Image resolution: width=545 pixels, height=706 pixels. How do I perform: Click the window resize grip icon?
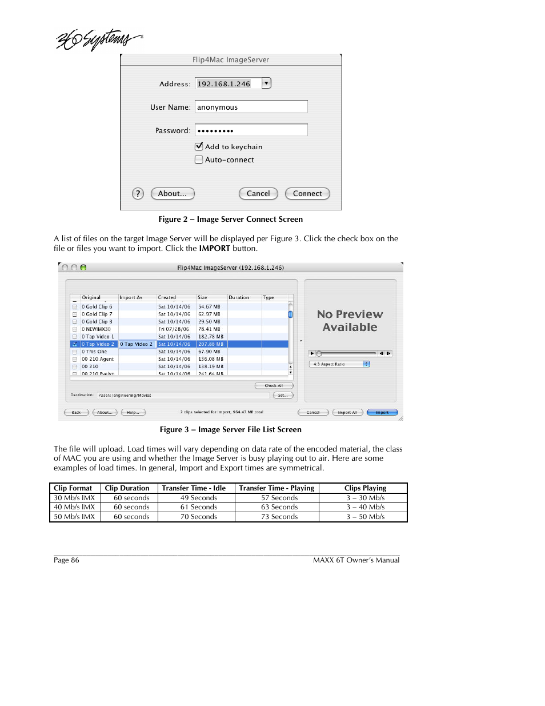click(400, 418)
